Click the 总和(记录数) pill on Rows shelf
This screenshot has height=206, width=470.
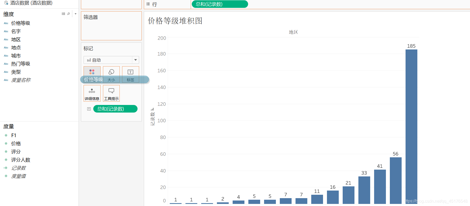coord(220,4)
